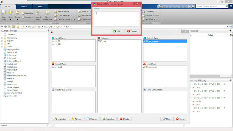
Task: Click Request Support
Action: pos(151,15)
